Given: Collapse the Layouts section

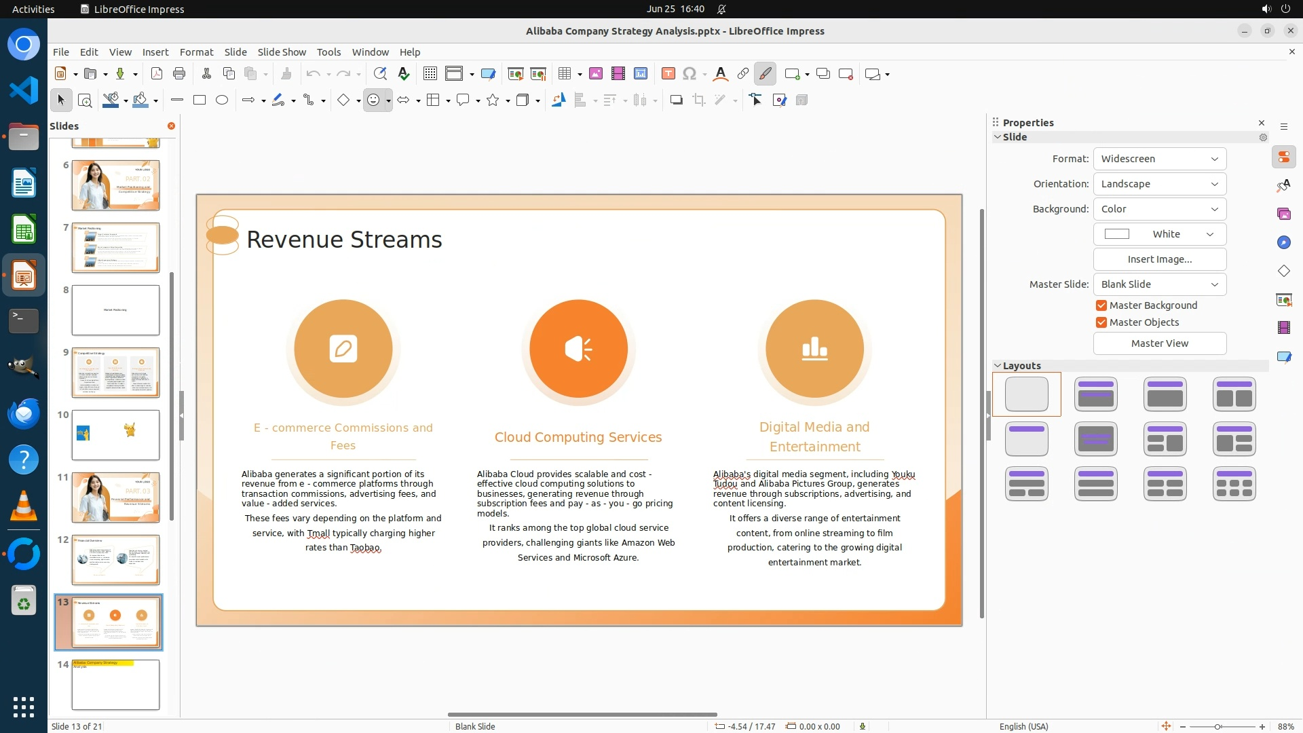Looking at the screenshot, I should 998,366.
